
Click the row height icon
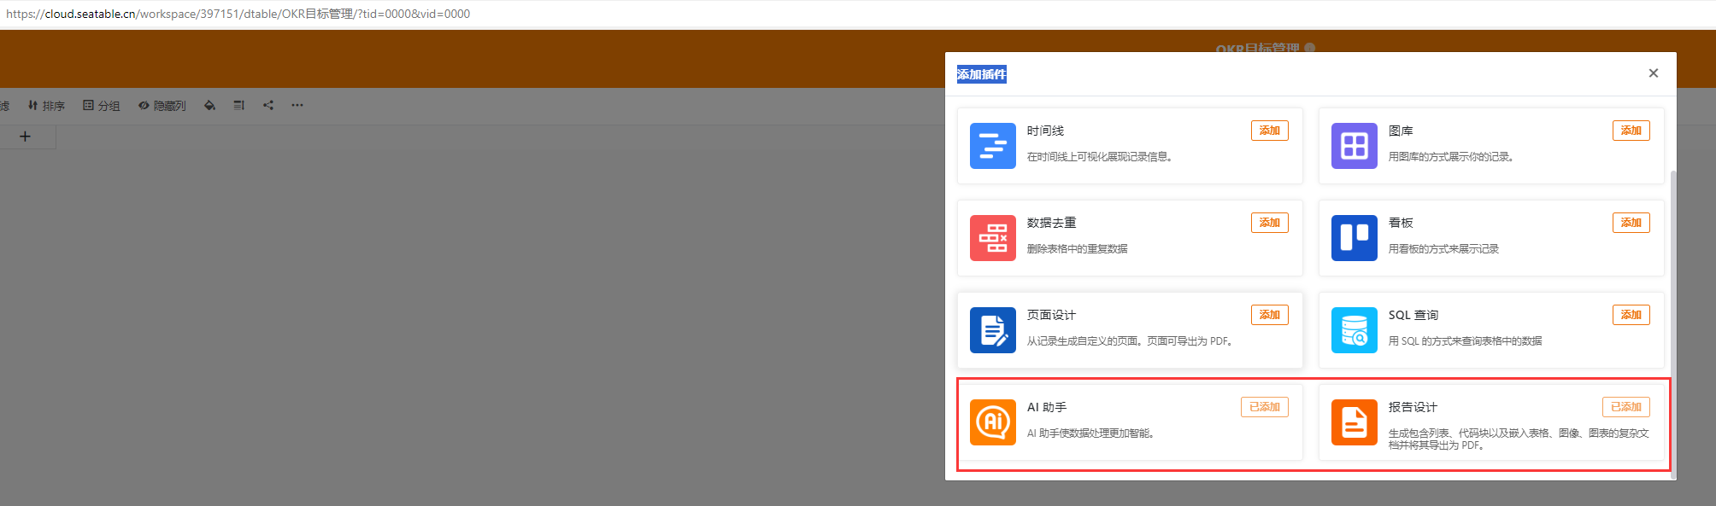click(238, 106)
